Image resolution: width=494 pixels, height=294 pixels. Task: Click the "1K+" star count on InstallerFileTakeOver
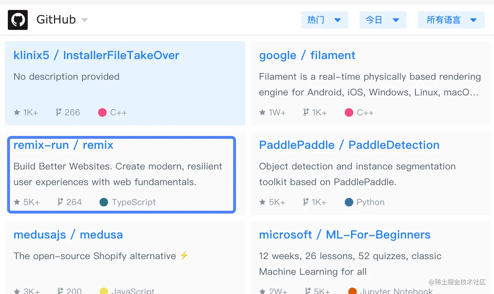coord(31,112)
